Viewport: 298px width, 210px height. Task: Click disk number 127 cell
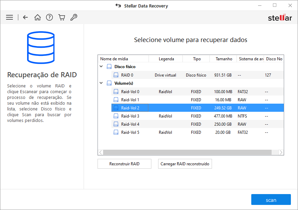268,75
